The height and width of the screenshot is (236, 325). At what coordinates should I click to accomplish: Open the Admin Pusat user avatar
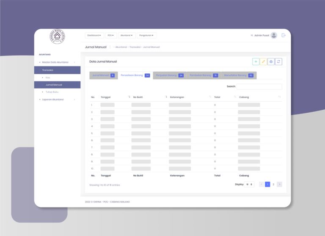coord(274,35)
